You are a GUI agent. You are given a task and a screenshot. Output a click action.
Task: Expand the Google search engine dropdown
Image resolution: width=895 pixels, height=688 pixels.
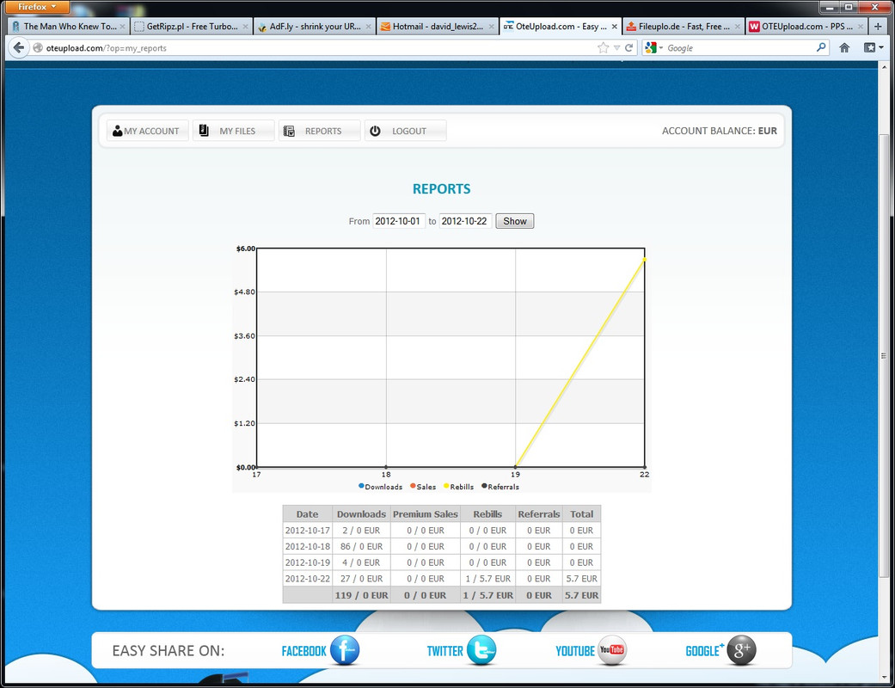coord(653,48)
